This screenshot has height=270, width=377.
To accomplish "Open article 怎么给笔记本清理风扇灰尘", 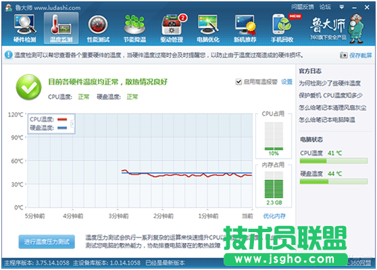I will click(x=332, y=108).
